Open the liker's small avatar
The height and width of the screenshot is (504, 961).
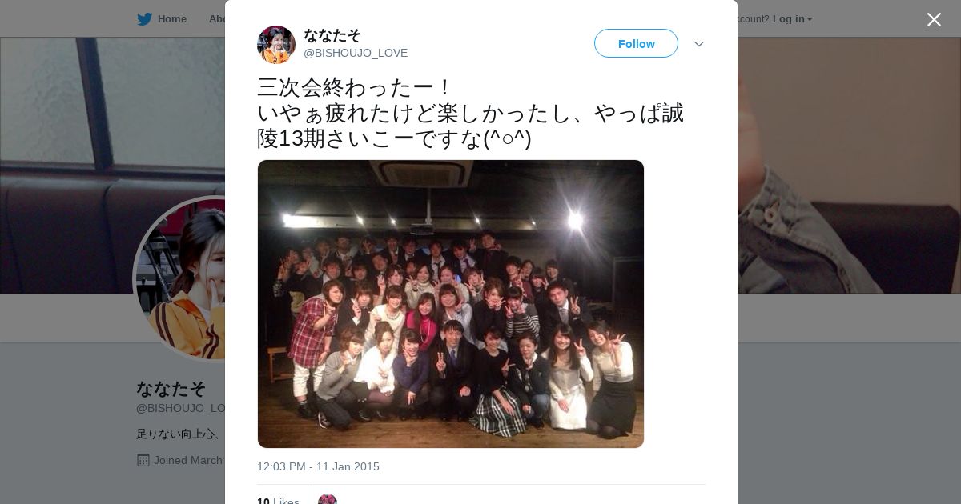pyautogui.click(x=328, y=500)
